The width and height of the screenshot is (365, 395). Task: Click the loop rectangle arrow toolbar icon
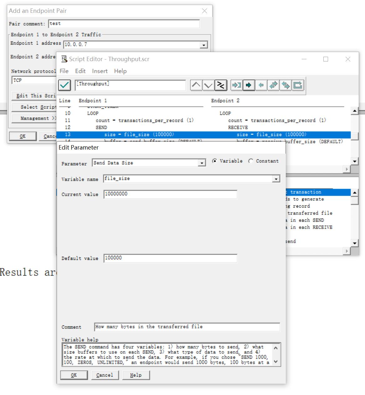click(298, 85)
